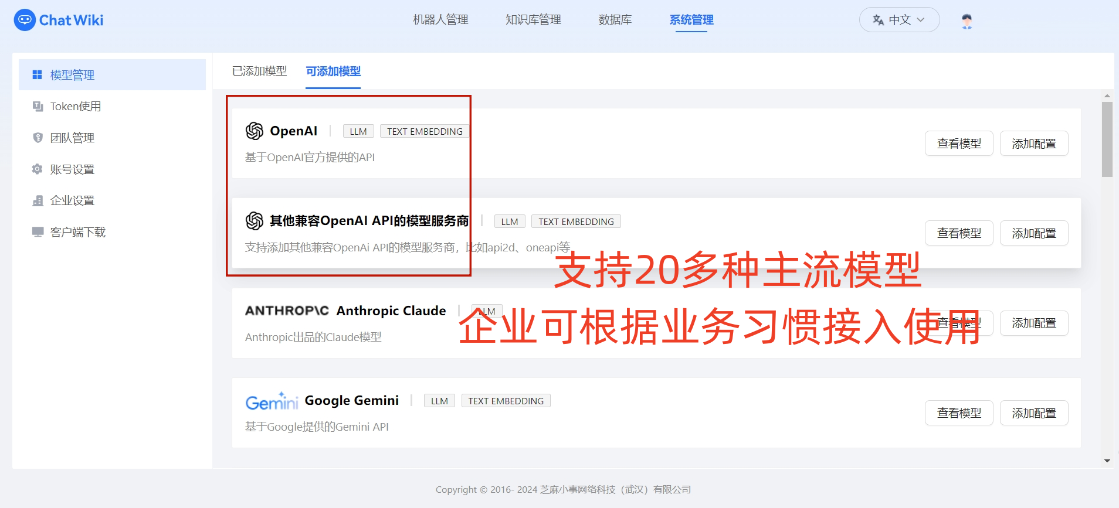
Task: Click the scrollbar down arrow
Action: pyautogui.click(x=1107, y=461)
